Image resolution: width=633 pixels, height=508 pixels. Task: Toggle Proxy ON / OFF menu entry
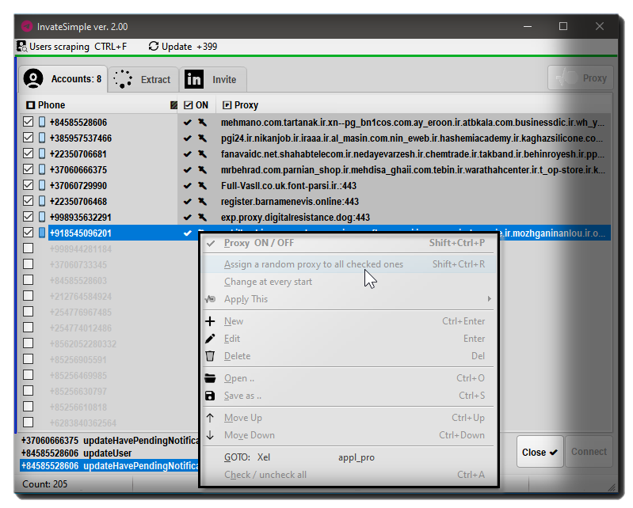pyautogui.click(x=348, y=243)
